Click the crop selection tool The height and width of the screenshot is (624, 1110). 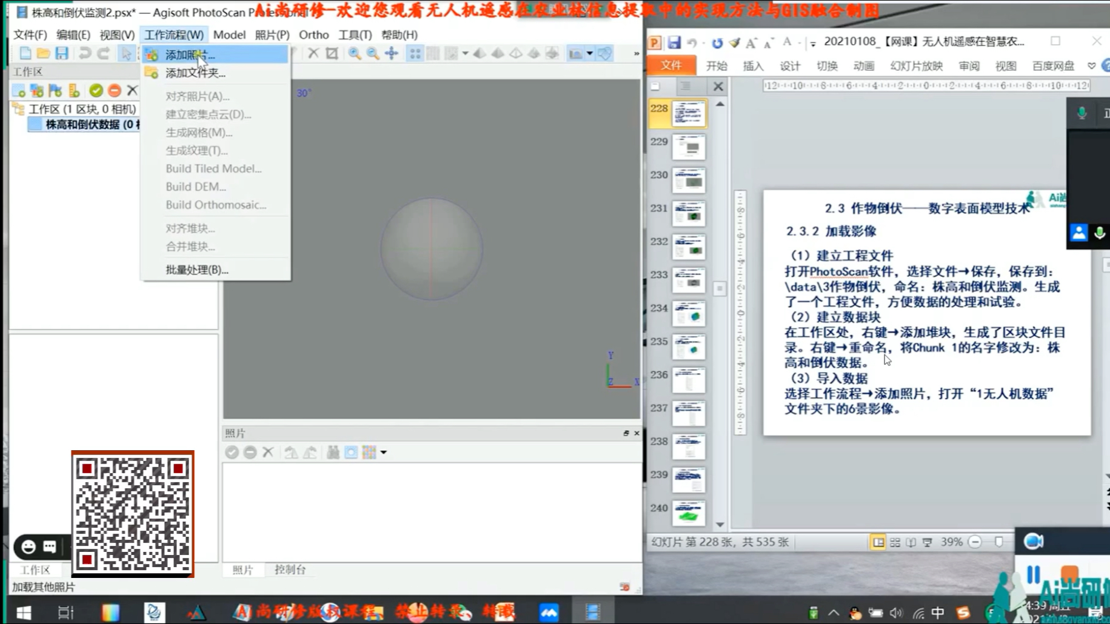coord(332,54)
